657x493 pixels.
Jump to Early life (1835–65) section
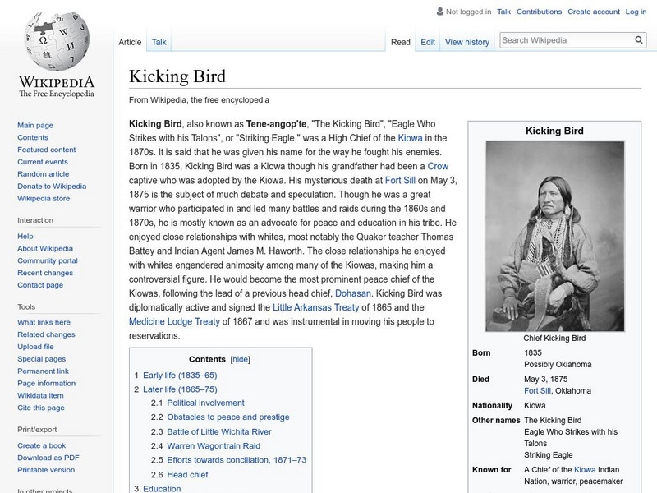180,376
